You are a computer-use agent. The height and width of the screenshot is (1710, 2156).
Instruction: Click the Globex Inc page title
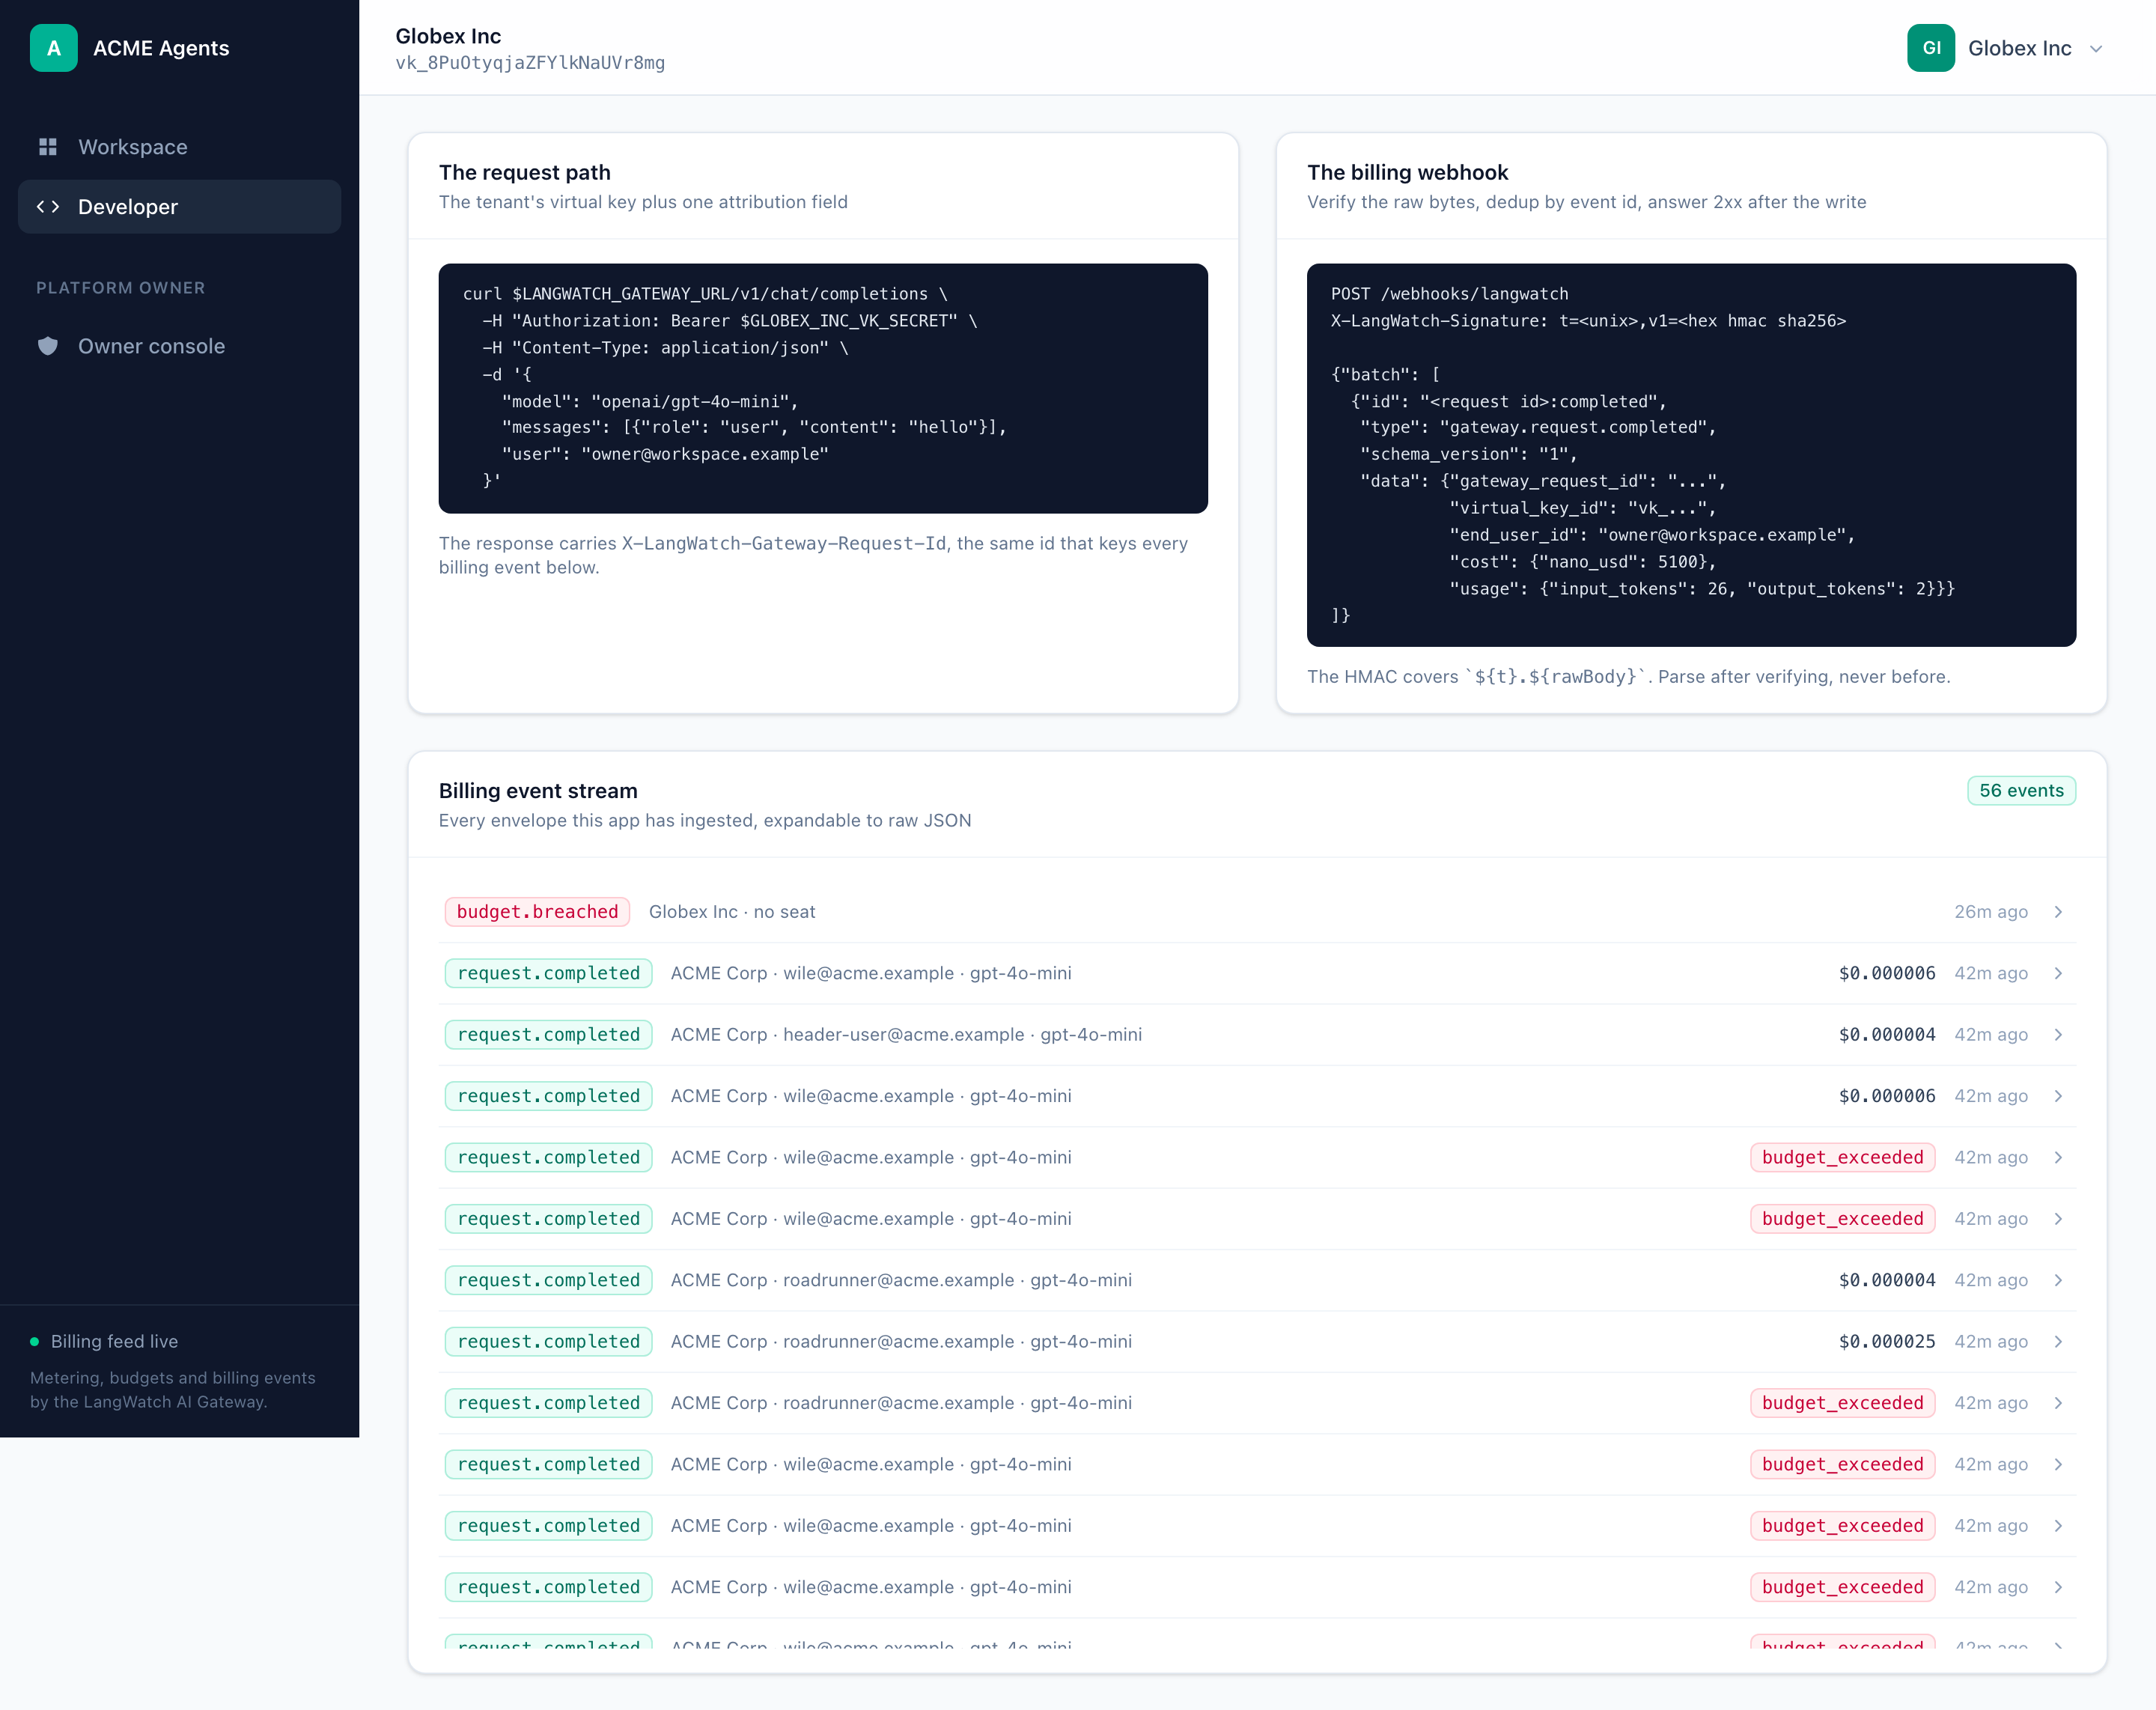448,36
